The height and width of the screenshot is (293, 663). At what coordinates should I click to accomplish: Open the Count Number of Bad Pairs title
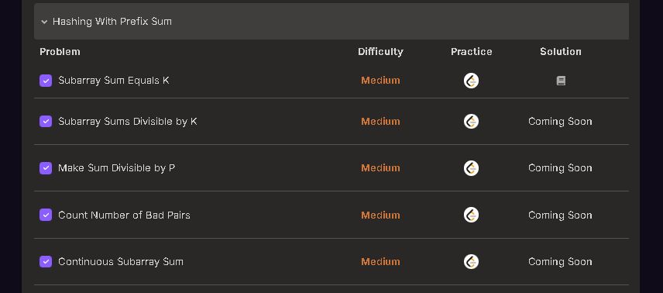click(x=124, y=215)
